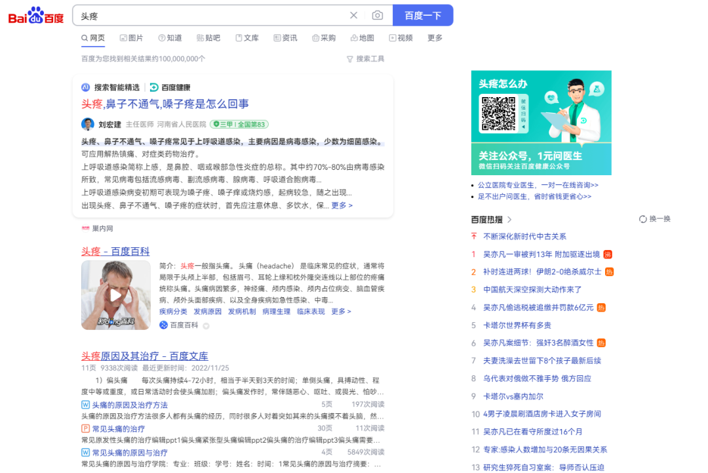
Task: Click the Baidu logo
Action: pyautogui.click(x=37, y=15)
